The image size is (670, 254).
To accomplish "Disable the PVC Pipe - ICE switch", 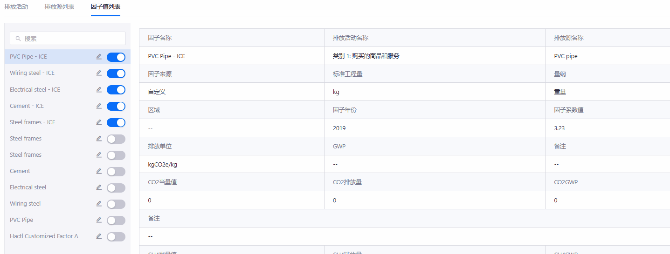I will [x=116, y=57].
